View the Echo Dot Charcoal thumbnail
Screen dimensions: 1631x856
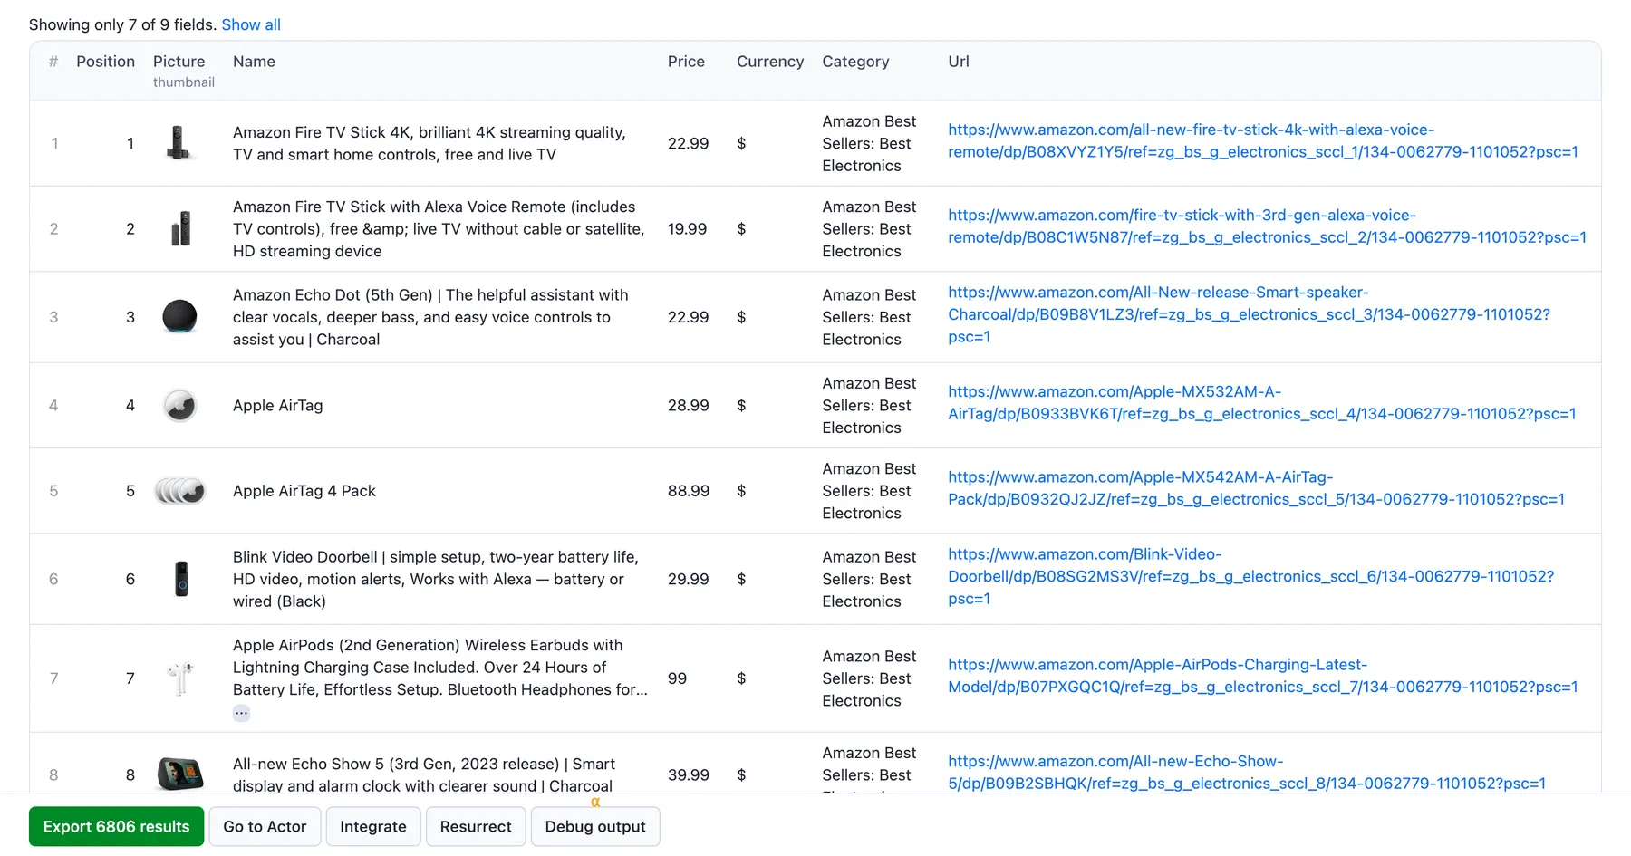(x=179, y=317)
